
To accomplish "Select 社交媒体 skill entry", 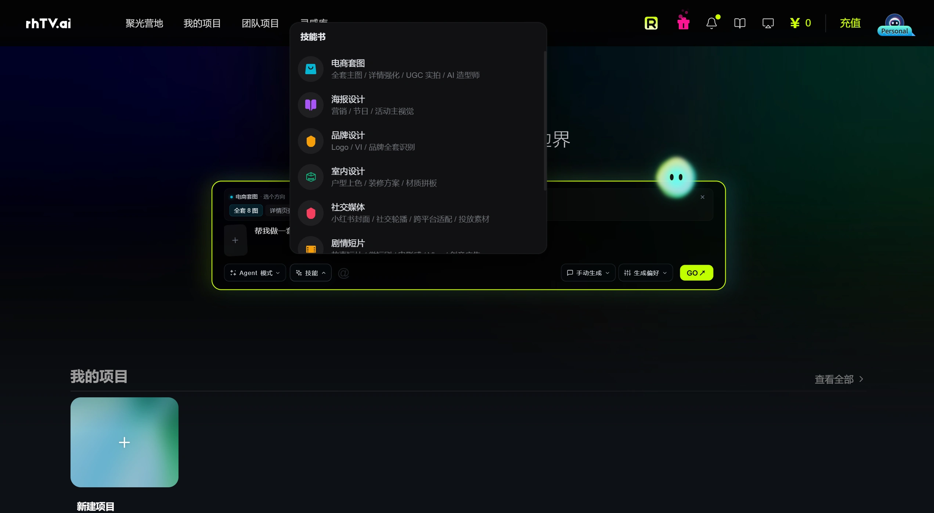I will (419, 213).
